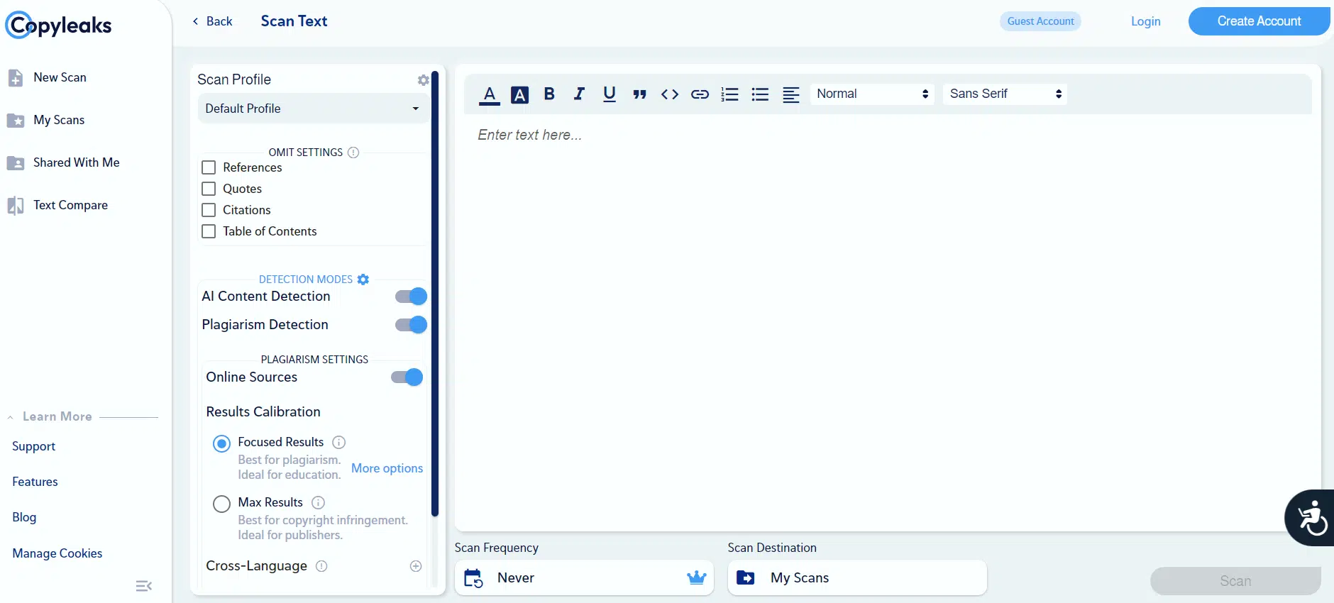The height and width of the screenshot is (603, 1334).
Task: Insert a blockquote
Action: point(639,94)
